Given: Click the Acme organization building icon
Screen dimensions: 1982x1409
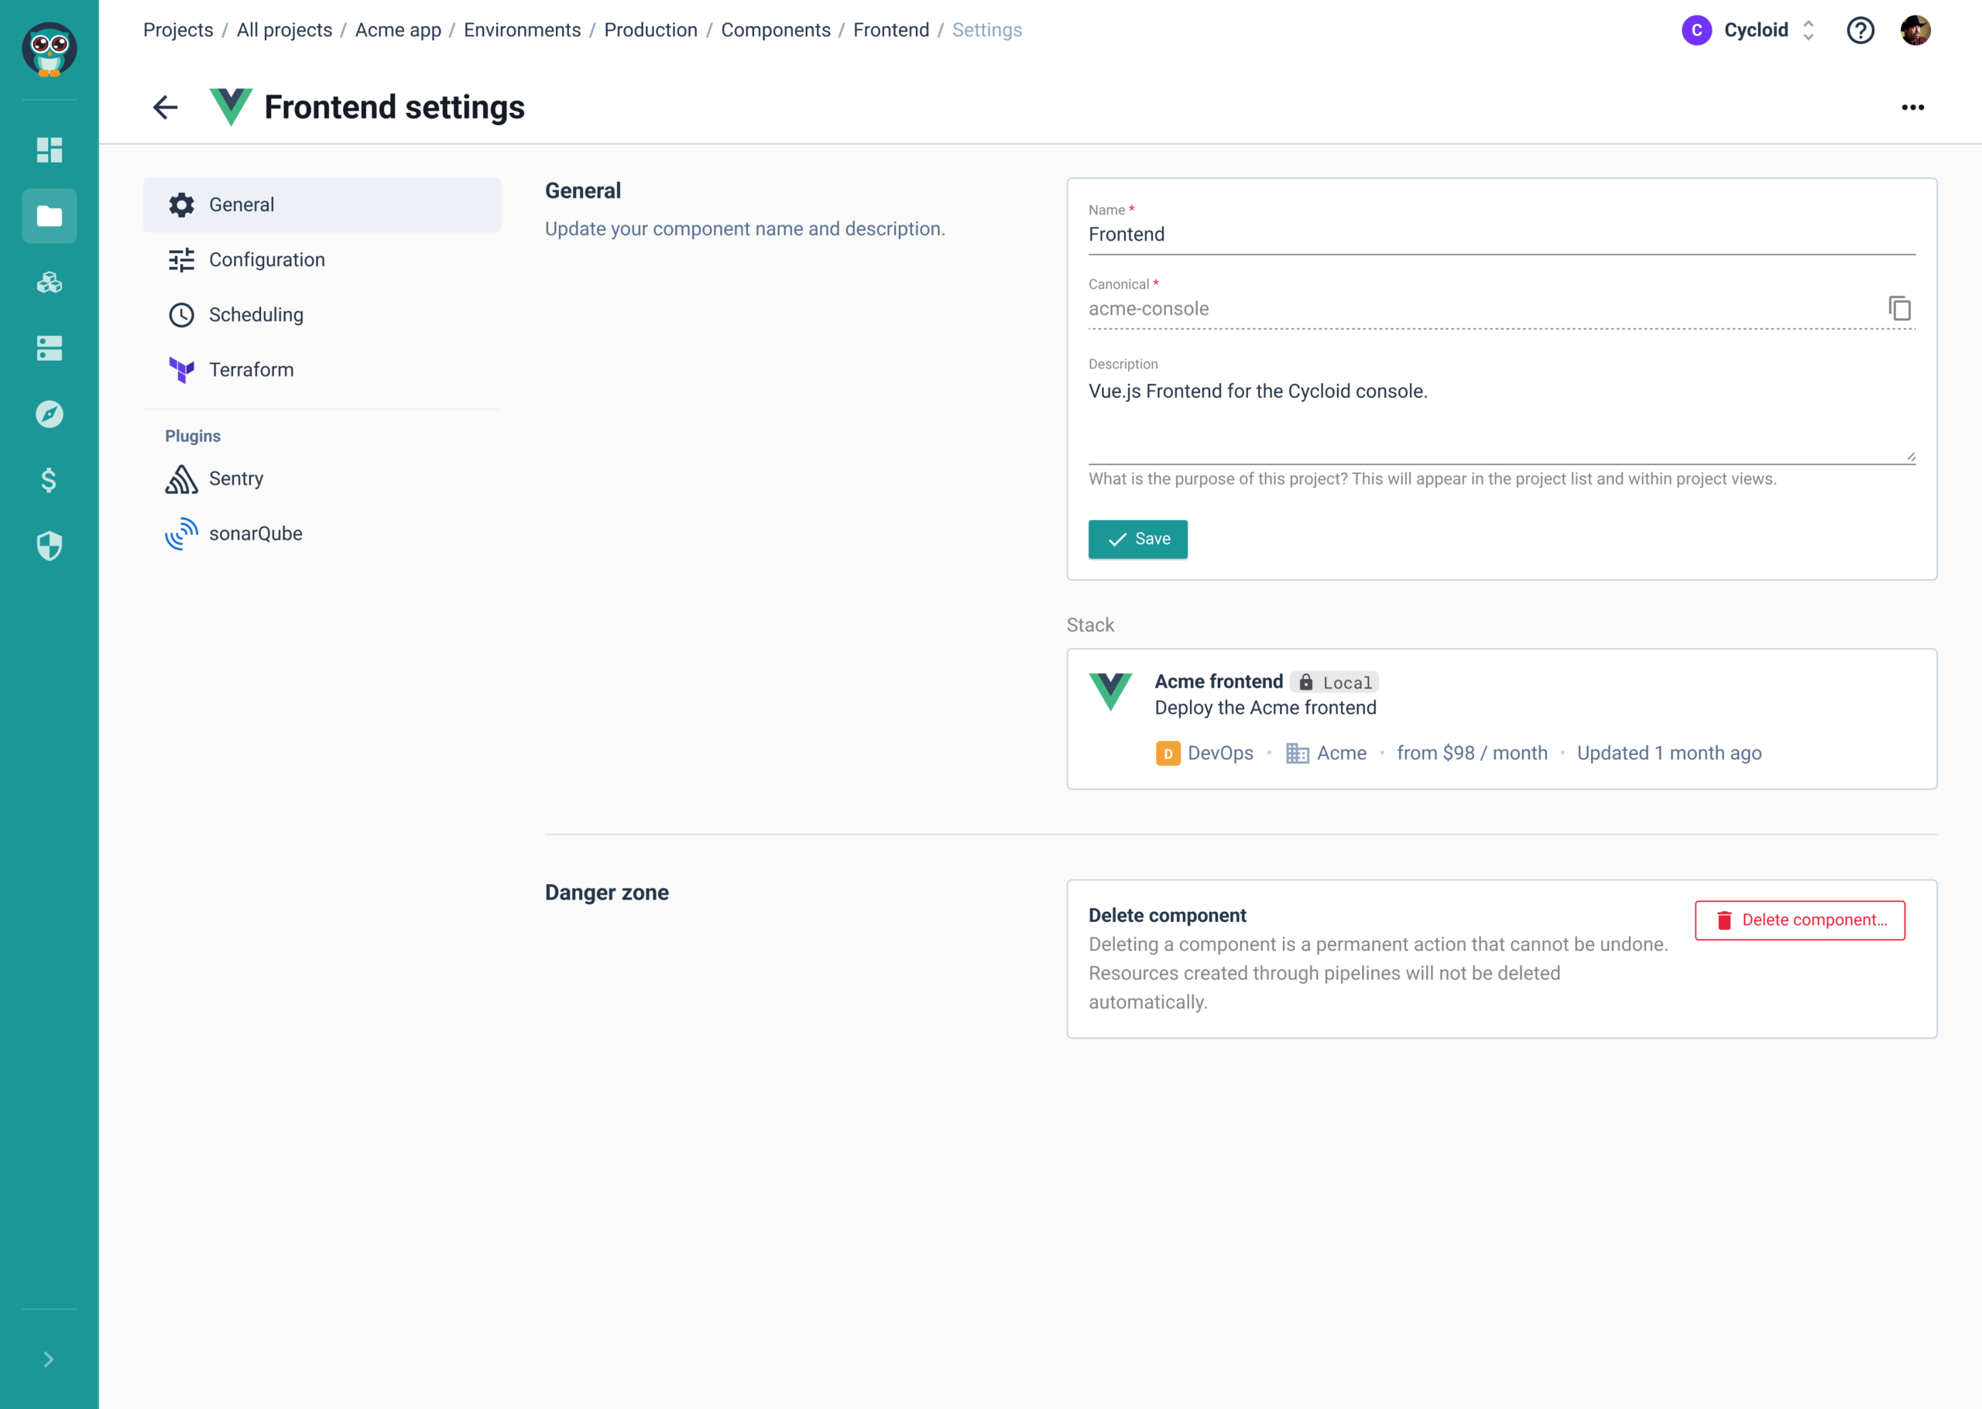Looking at the screenshot, I should click(x=1298, y=753).
